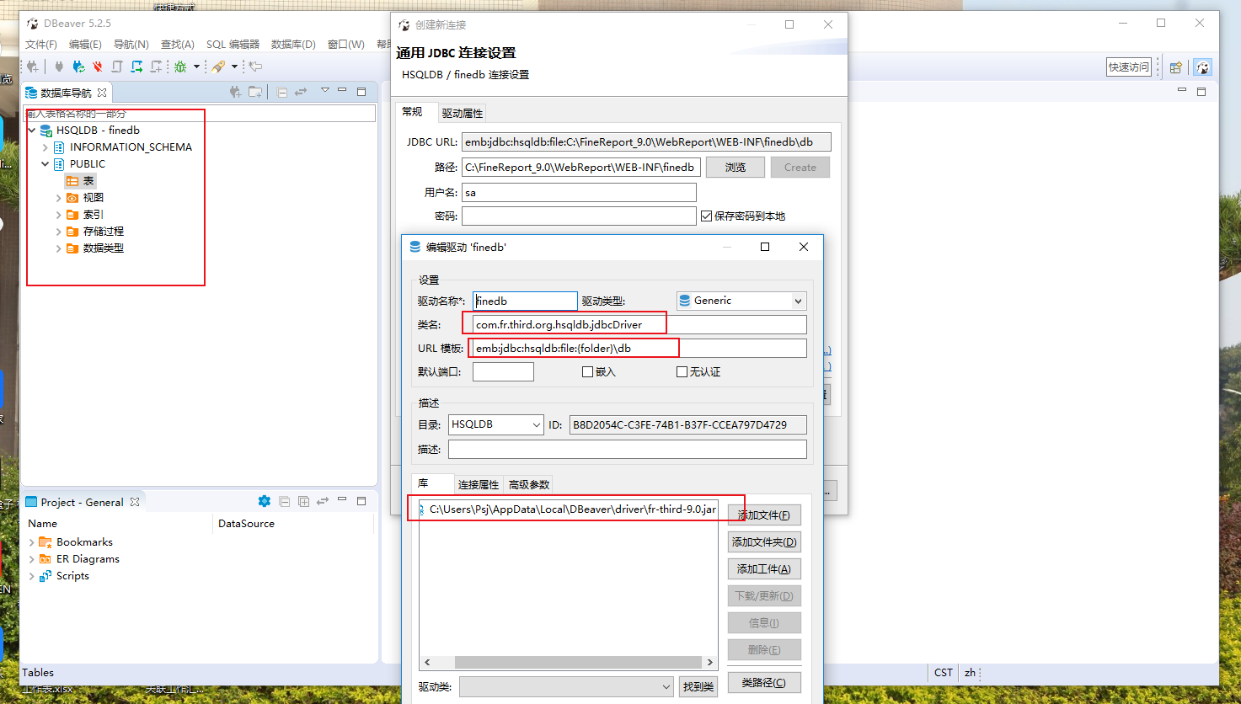
Task: Collapse the PUBLIC schema node
Action: [x=45, y=164]
